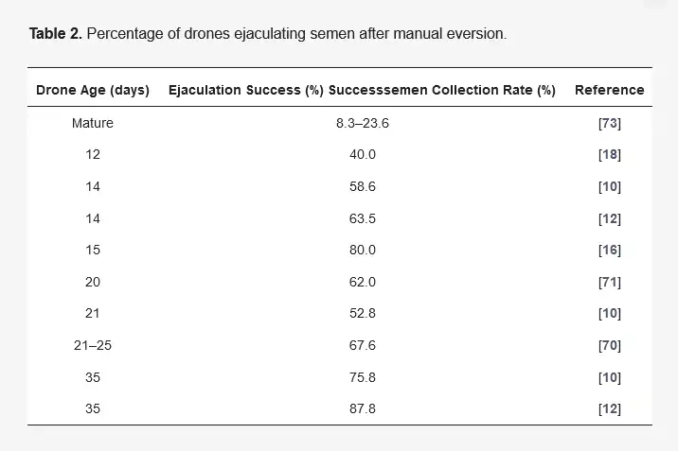Select the 21–25 drone age cell
This screenshot has height=451, width=678.
93,345
